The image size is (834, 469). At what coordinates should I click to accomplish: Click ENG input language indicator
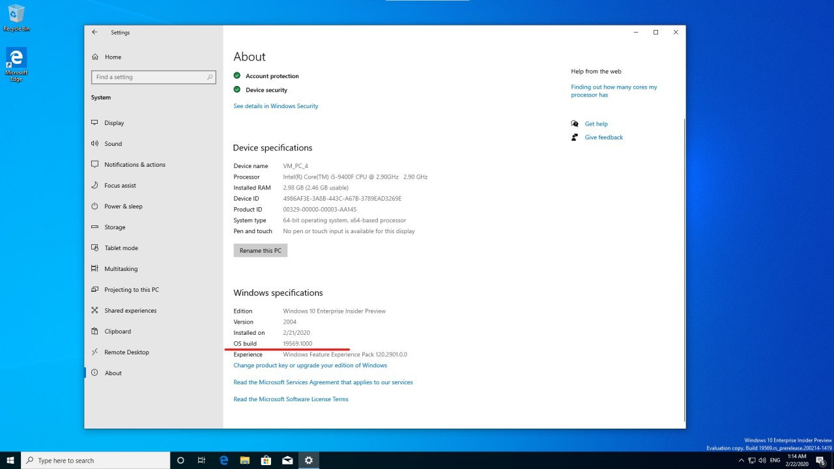775,461
